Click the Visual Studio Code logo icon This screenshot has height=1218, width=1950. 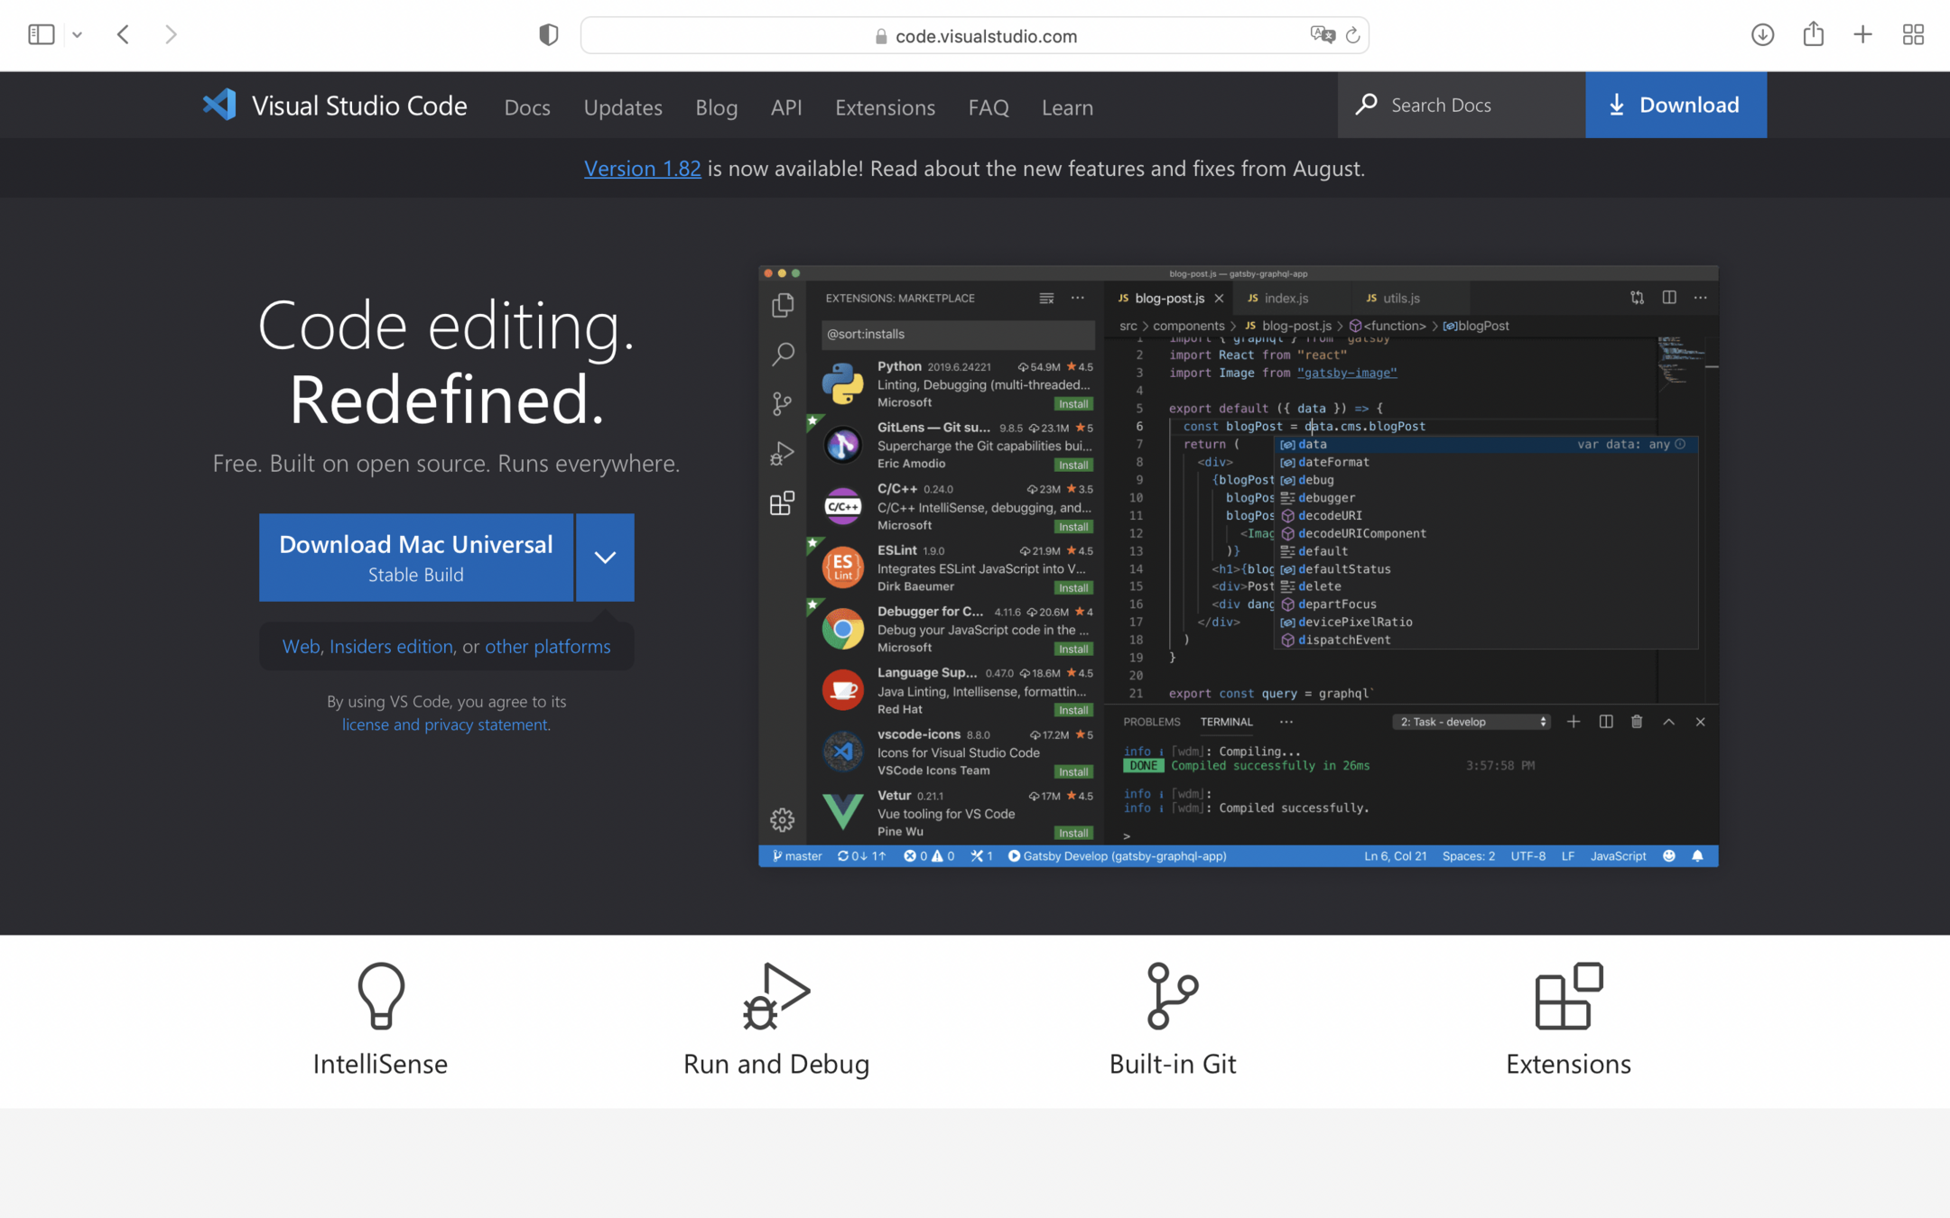pos(219,106)
